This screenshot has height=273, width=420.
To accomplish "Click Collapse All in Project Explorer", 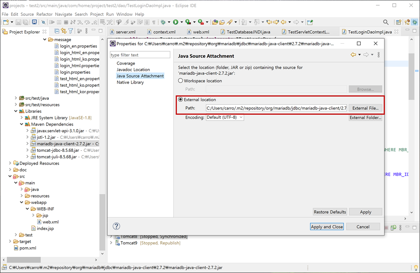I will pos(57,31).
